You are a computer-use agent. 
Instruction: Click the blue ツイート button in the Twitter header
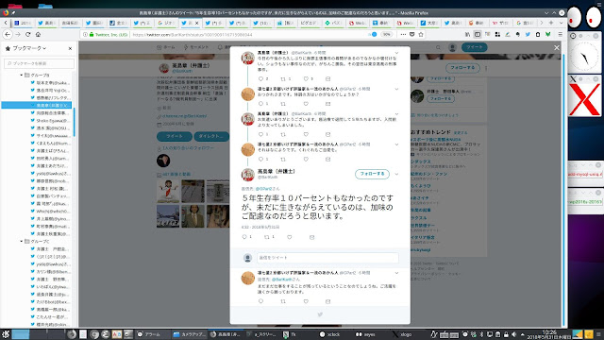tap(474, 47)
